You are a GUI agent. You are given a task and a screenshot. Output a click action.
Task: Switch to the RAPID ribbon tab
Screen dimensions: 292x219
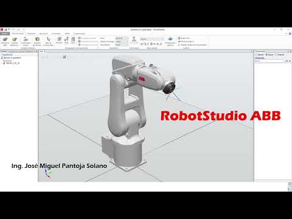[x=67, y=33]
